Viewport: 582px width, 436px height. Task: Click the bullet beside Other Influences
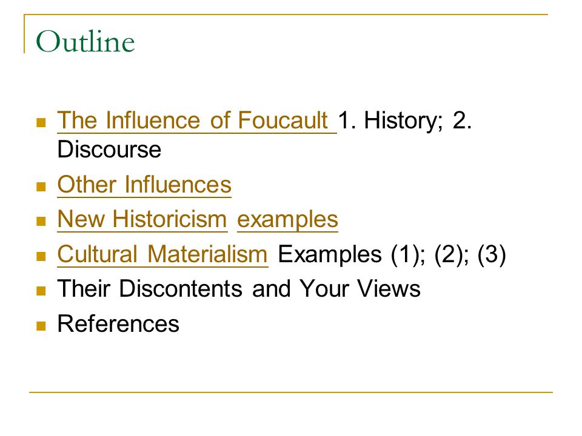click(x=41, y=187)
